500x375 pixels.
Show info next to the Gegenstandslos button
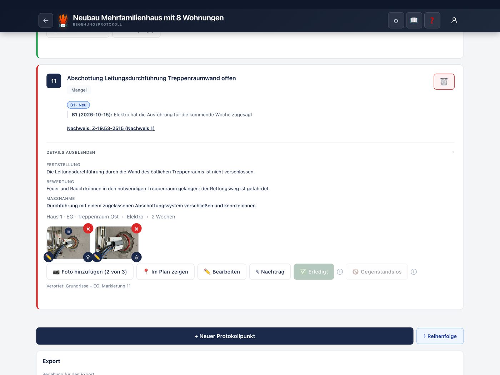point(414,272)
